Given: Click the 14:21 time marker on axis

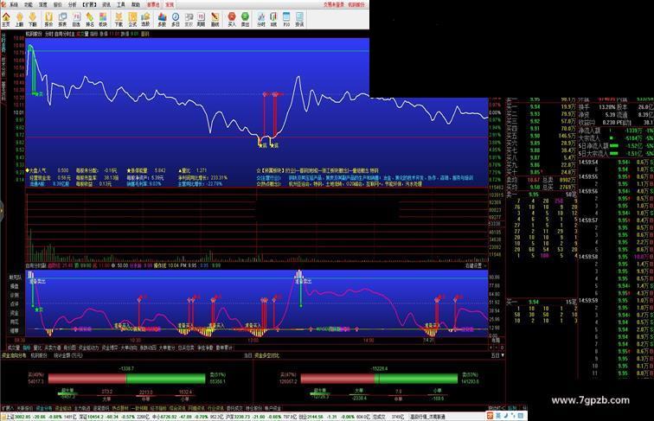Looking at the screenshot, I should click(x=428, y=340).
